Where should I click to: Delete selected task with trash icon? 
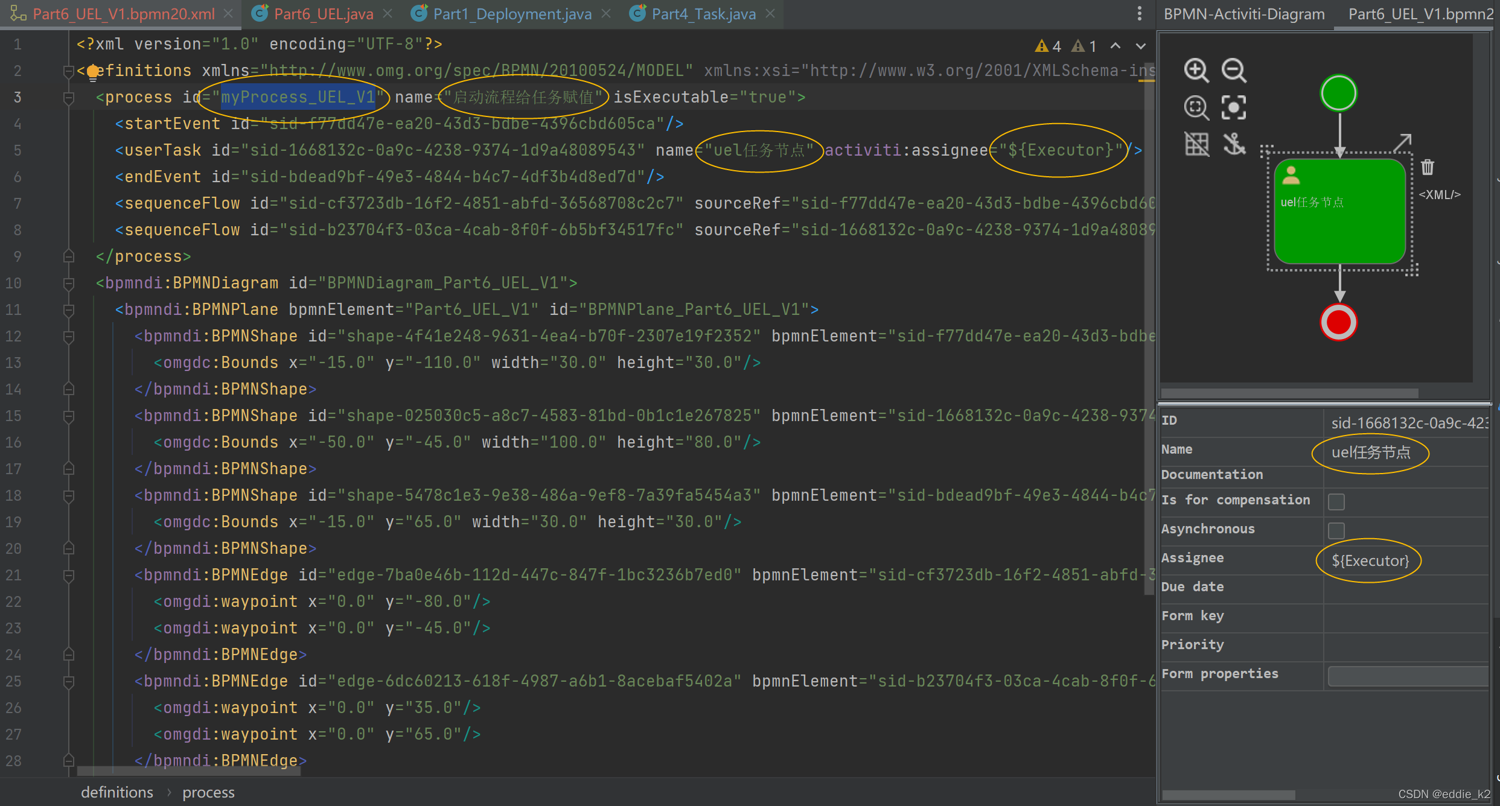[1428, 167]
